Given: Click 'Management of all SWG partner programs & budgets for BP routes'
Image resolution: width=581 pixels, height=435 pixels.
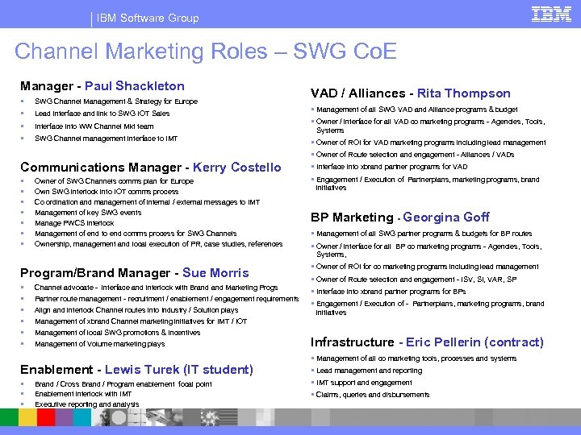Looking at the screenshot, I should [x=424, y=234].
